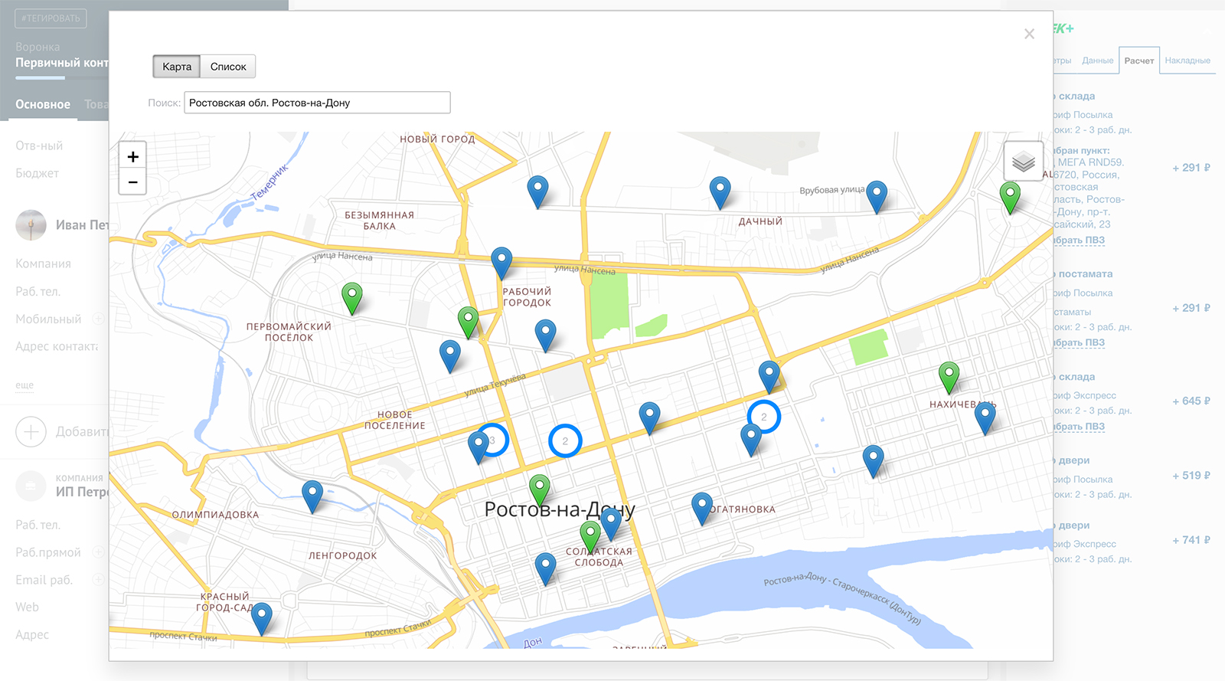The height and width of the screenshot is (681, 1225).
Task: Click the green pin near Первомайский посёлок
Action: (x=351, y=296)
